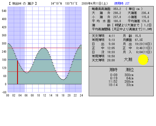Screen dimensions: 156x126
Task: Click the title text 坂出H4 の 潮汐
Action: [x=23, y=4]
